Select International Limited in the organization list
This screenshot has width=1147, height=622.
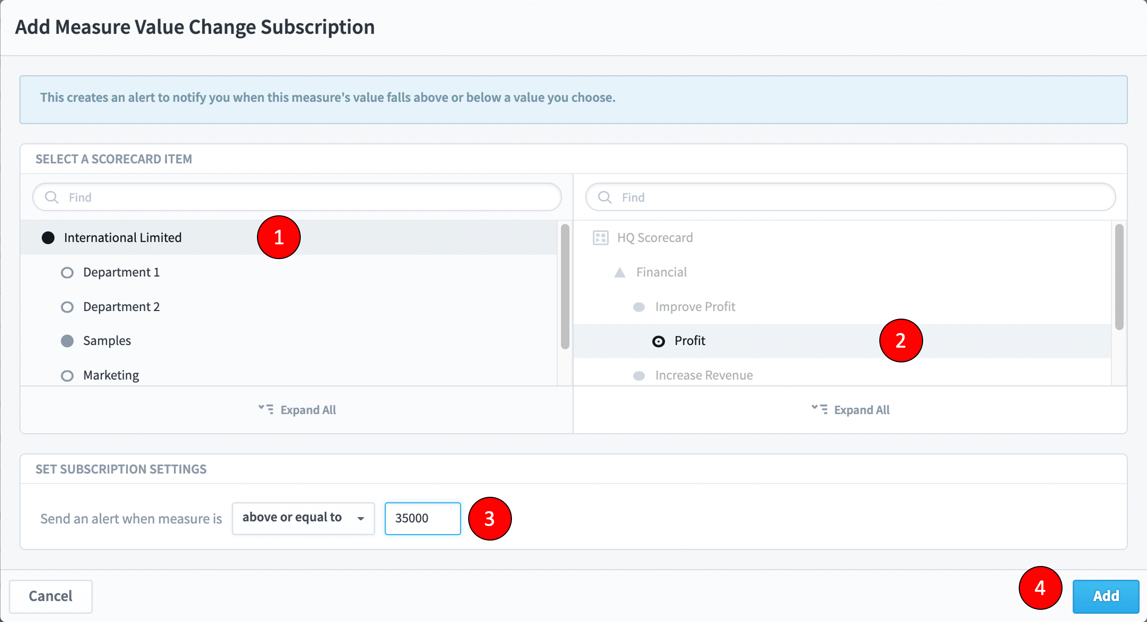(x=122, y=237)
